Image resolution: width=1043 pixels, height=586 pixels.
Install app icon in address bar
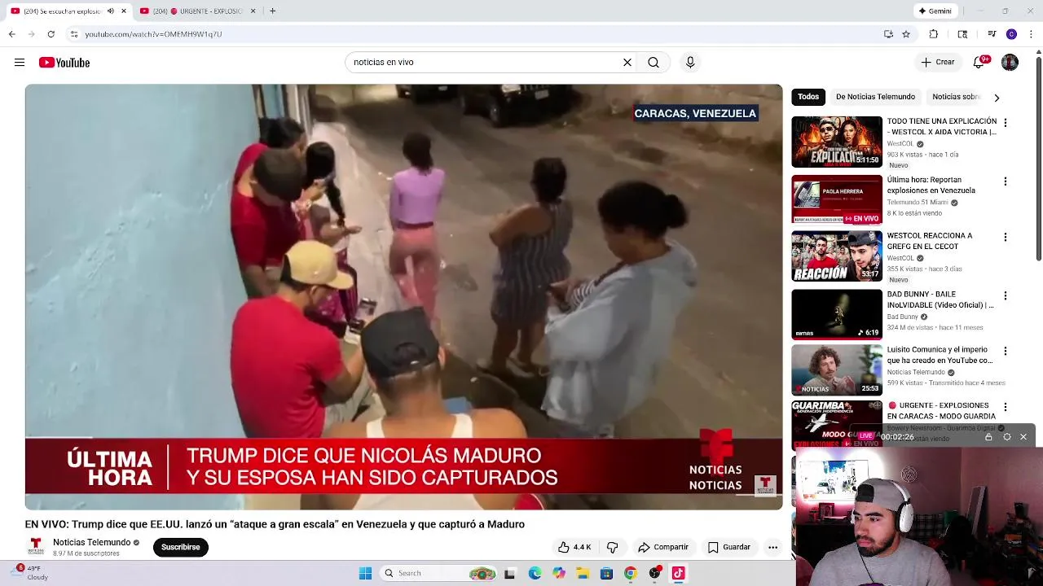(x=888, y=34)
